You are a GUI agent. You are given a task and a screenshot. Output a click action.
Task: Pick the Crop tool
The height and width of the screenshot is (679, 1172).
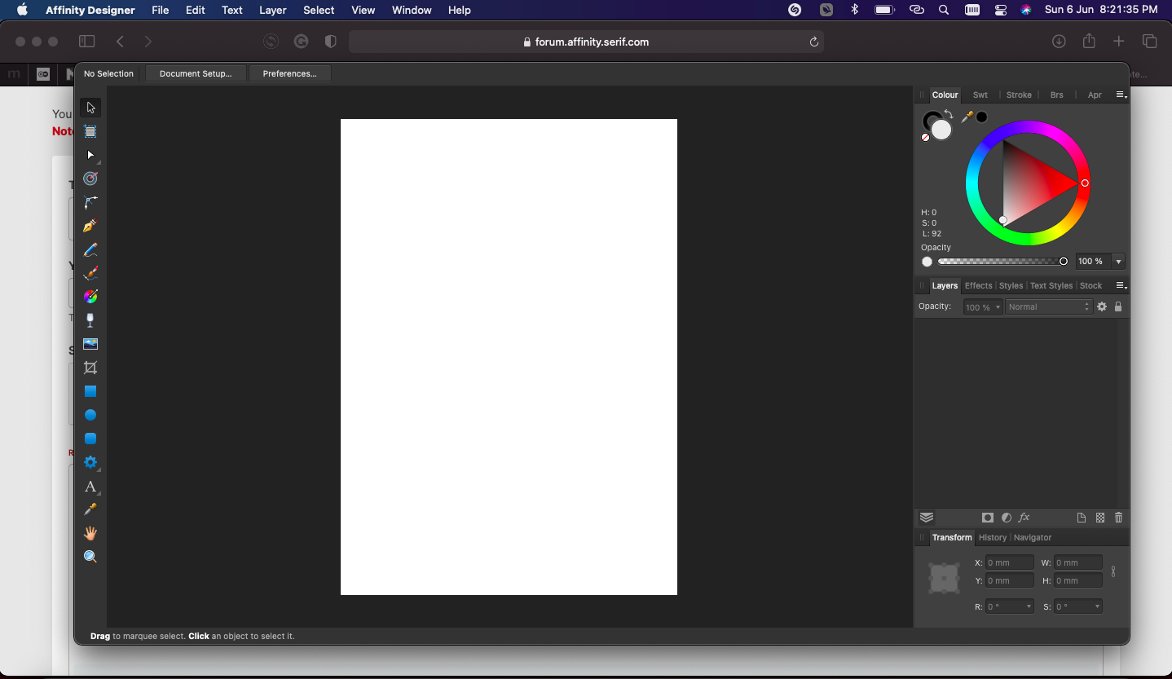click(90, 368)
